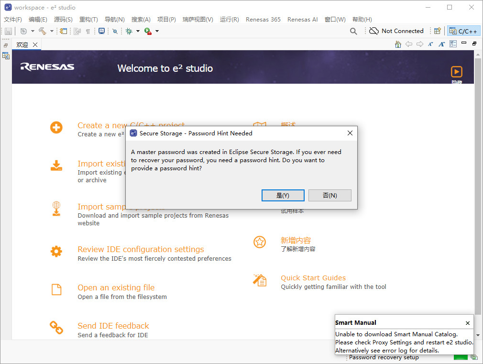Click the customize page checklist icon
The image size is (483, 364).
click(x=453, y=44)
